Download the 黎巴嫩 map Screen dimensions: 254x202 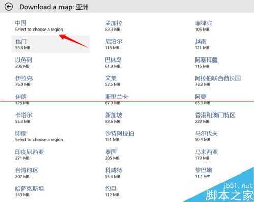[204, 172]
